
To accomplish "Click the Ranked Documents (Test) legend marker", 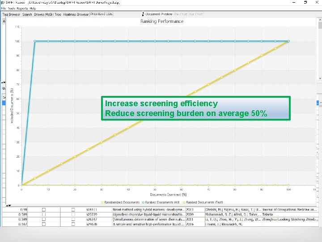I will (184, 202).
